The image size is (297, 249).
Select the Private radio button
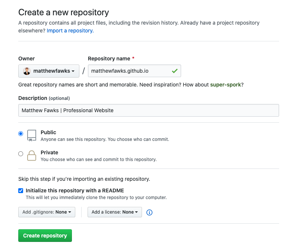click(x=20, y=154)
